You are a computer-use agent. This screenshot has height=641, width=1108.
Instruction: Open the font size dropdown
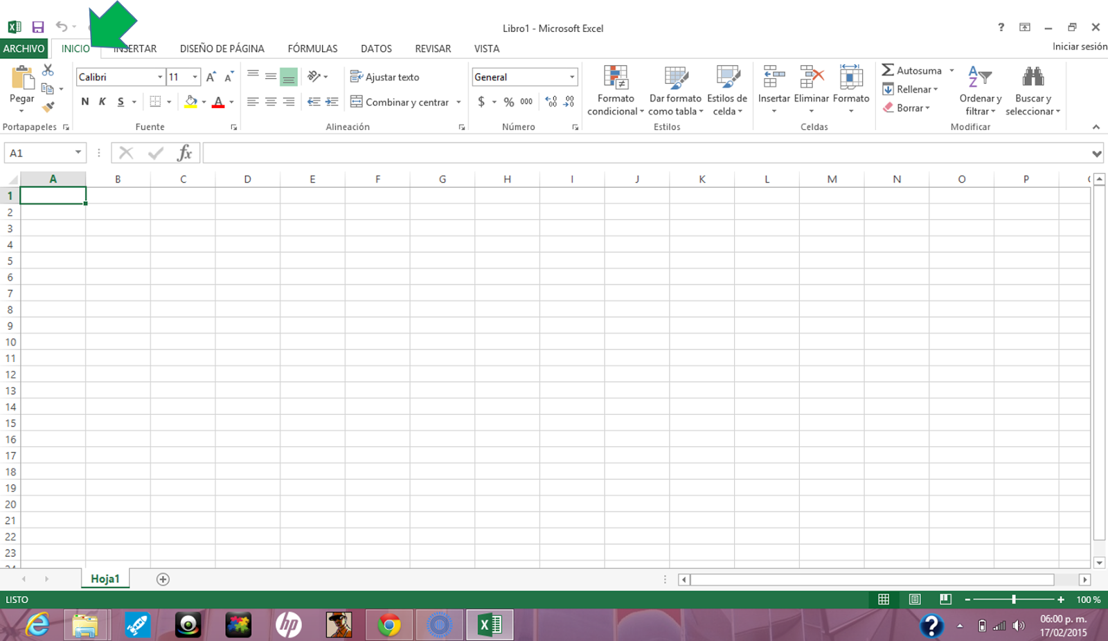coord(193,77)
